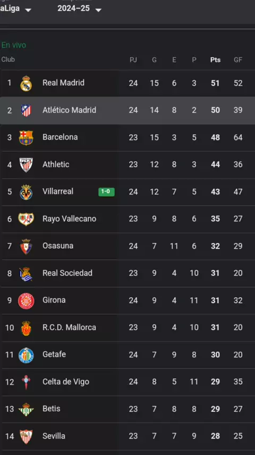255x455 pixels.
Task: Click the Pts column header
Action: (215, 60)
